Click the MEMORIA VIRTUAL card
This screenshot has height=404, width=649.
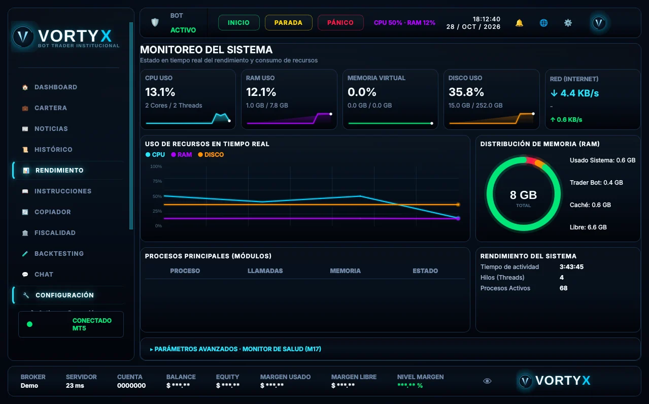coord(390,99)
